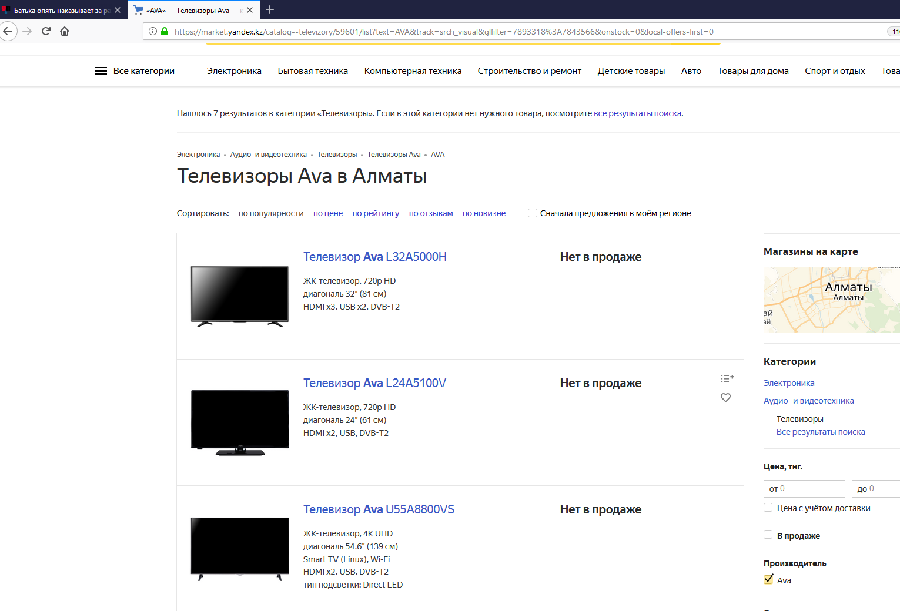The width and height of the screenshot is (900, 611).
Task: Go to Электроника breadcrumb
Action: coord(198,155)
